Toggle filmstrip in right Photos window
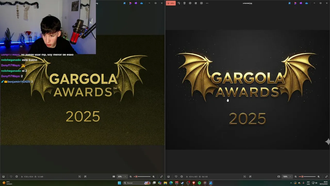This screenshot has width=330, height=186. point(168,177)
